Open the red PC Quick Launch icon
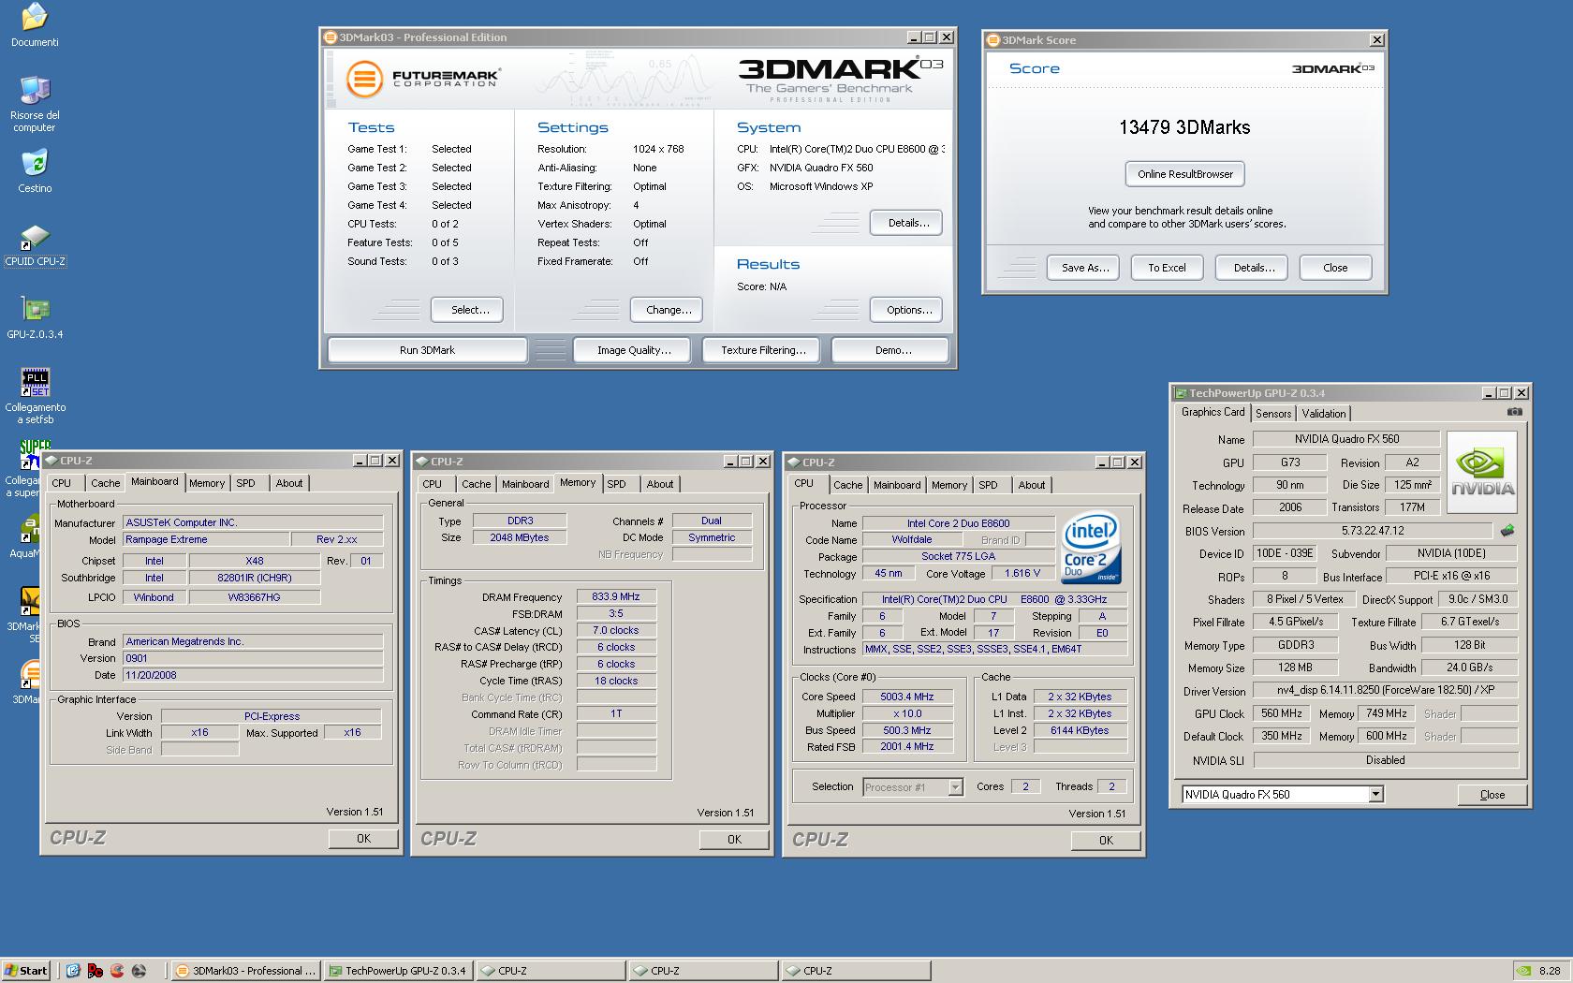1573x983 pixels. (95, 971)
